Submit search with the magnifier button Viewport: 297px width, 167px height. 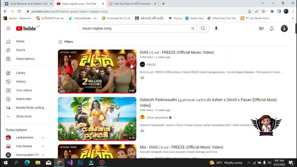(x=203, y=28)
